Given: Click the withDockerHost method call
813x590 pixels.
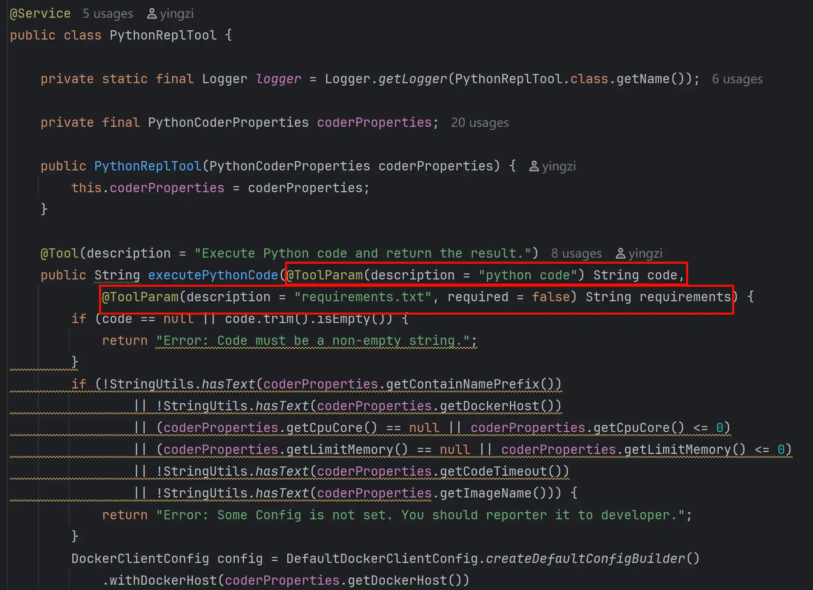Looking at the screenshot, I should 163,581.
